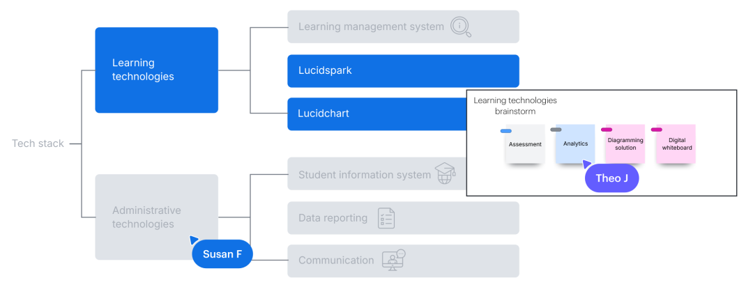Image resolution: width=753 pixels, height=287 pixels.
Task: Click the Theo J collaborator label
Action: click(612, 178)
